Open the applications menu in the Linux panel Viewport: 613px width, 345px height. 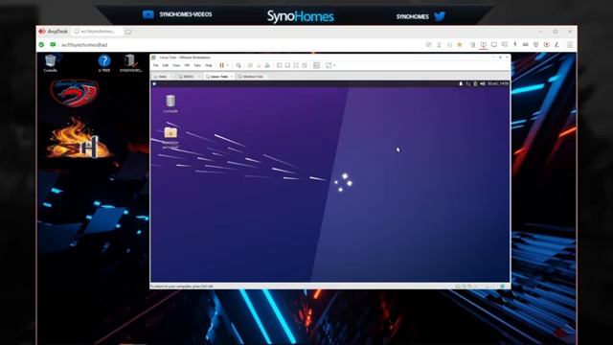tap(154, 83)
